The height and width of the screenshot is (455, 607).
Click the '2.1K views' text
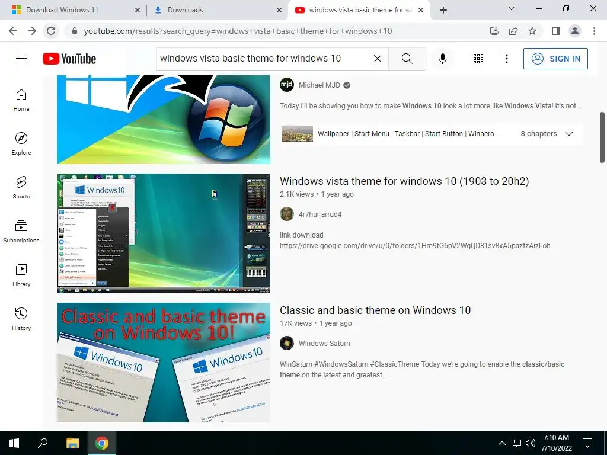(296, 194)
